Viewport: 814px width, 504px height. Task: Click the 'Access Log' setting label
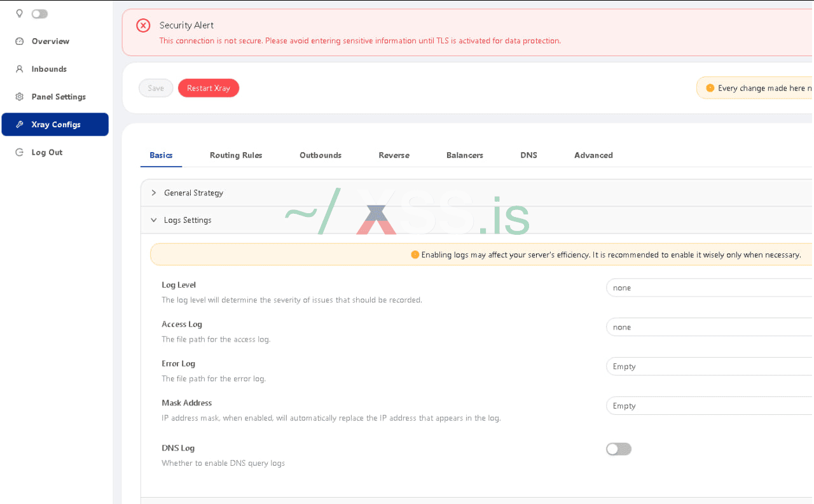(182, 325)
